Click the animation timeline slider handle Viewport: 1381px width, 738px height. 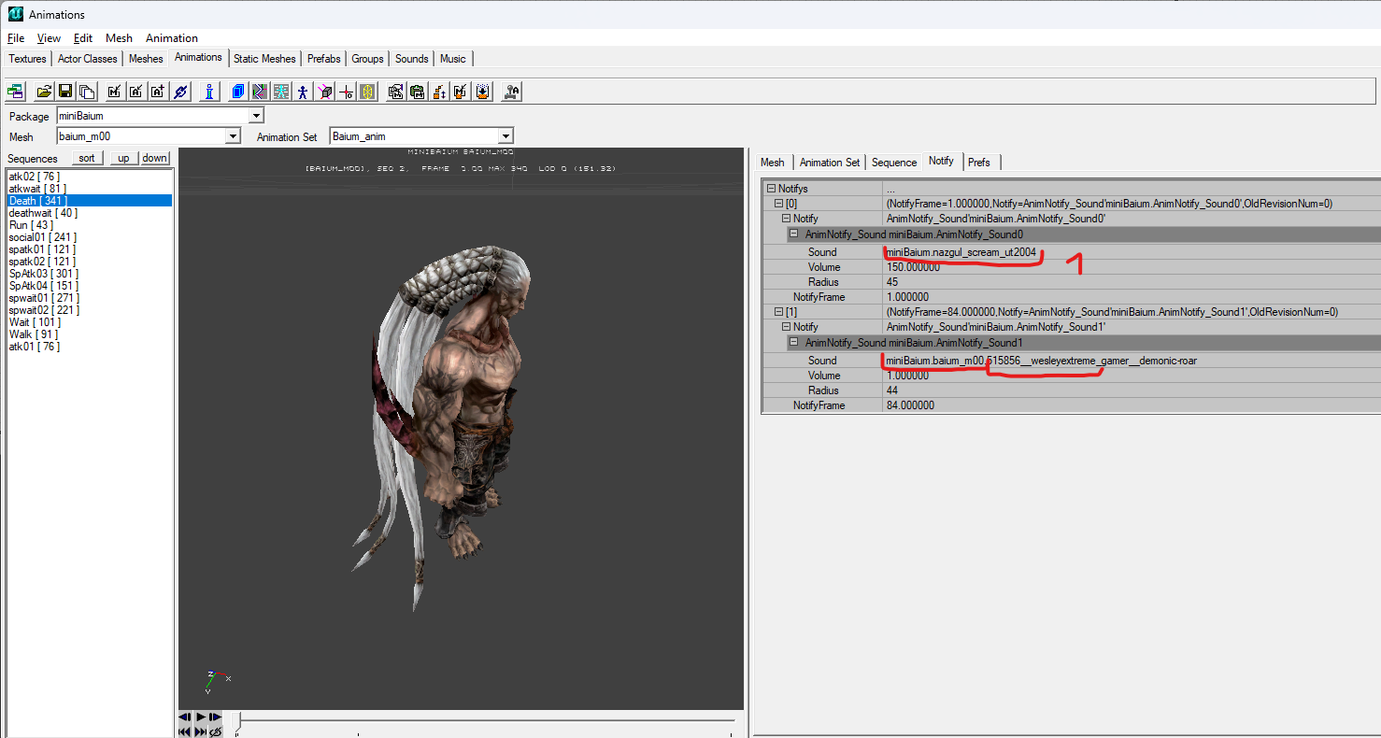tap(238, 720)
